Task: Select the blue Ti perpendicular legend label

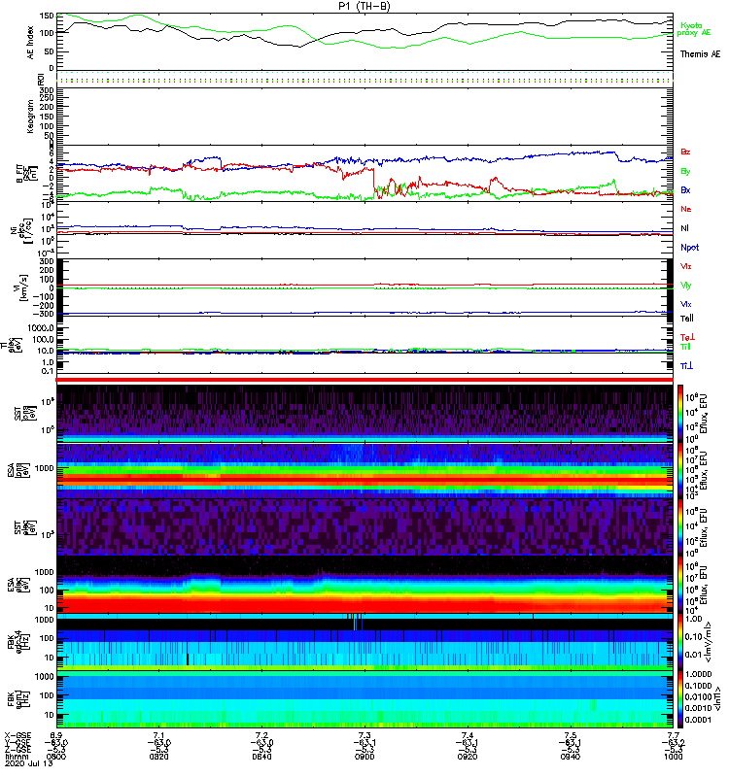Action: coord(686,366)
